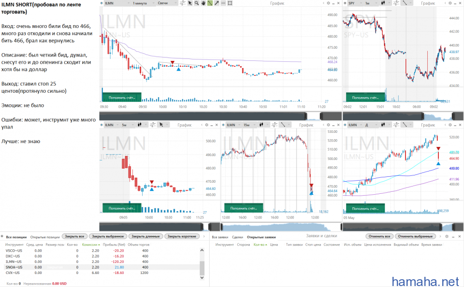Screen dimensions: 464x287
Task: Open the settings gear of the ILMN 15м chart
Action: click(x=328, y=125)
